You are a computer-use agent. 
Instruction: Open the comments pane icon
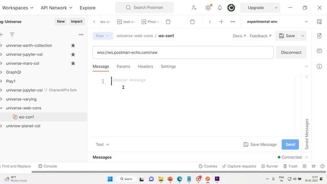coord(319,51)
